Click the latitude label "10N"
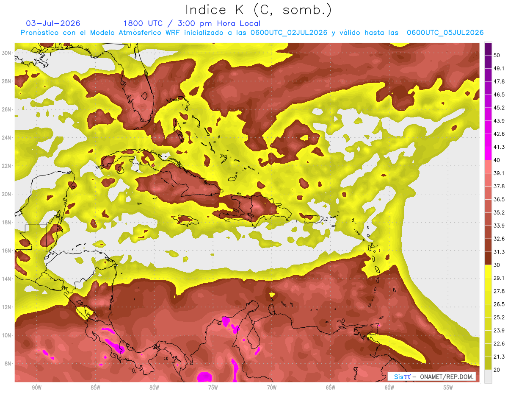The image size is (508, 393). [x=6, y=335]
